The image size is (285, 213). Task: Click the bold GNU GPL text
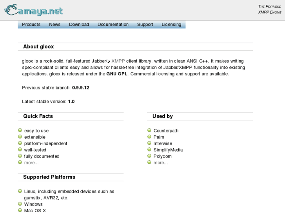point(117,74)
